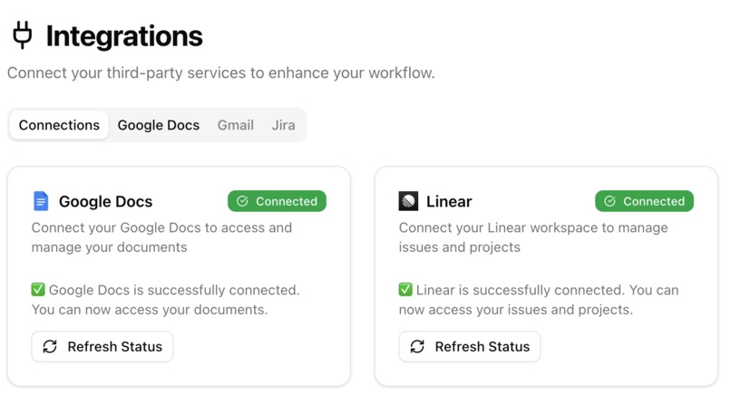Refresh Status for Linear
The width and height of the screenshot is (731, 405).
470,346
